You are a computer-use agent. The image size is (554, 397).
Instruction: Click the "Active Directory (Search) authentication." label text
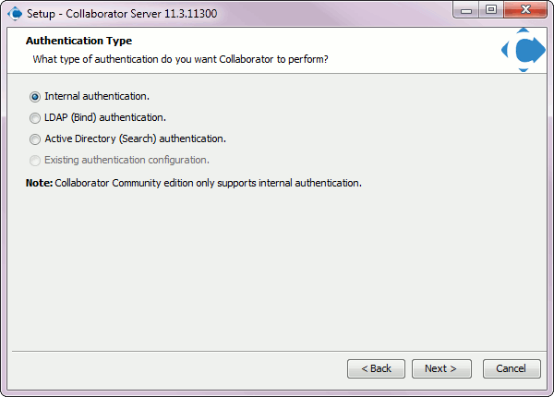(x=136, y=138)
